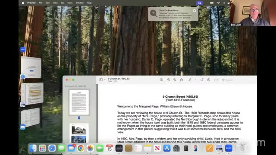Open the Go menu
The width and height of the screenshot is (276, 155).
(62, 3)
